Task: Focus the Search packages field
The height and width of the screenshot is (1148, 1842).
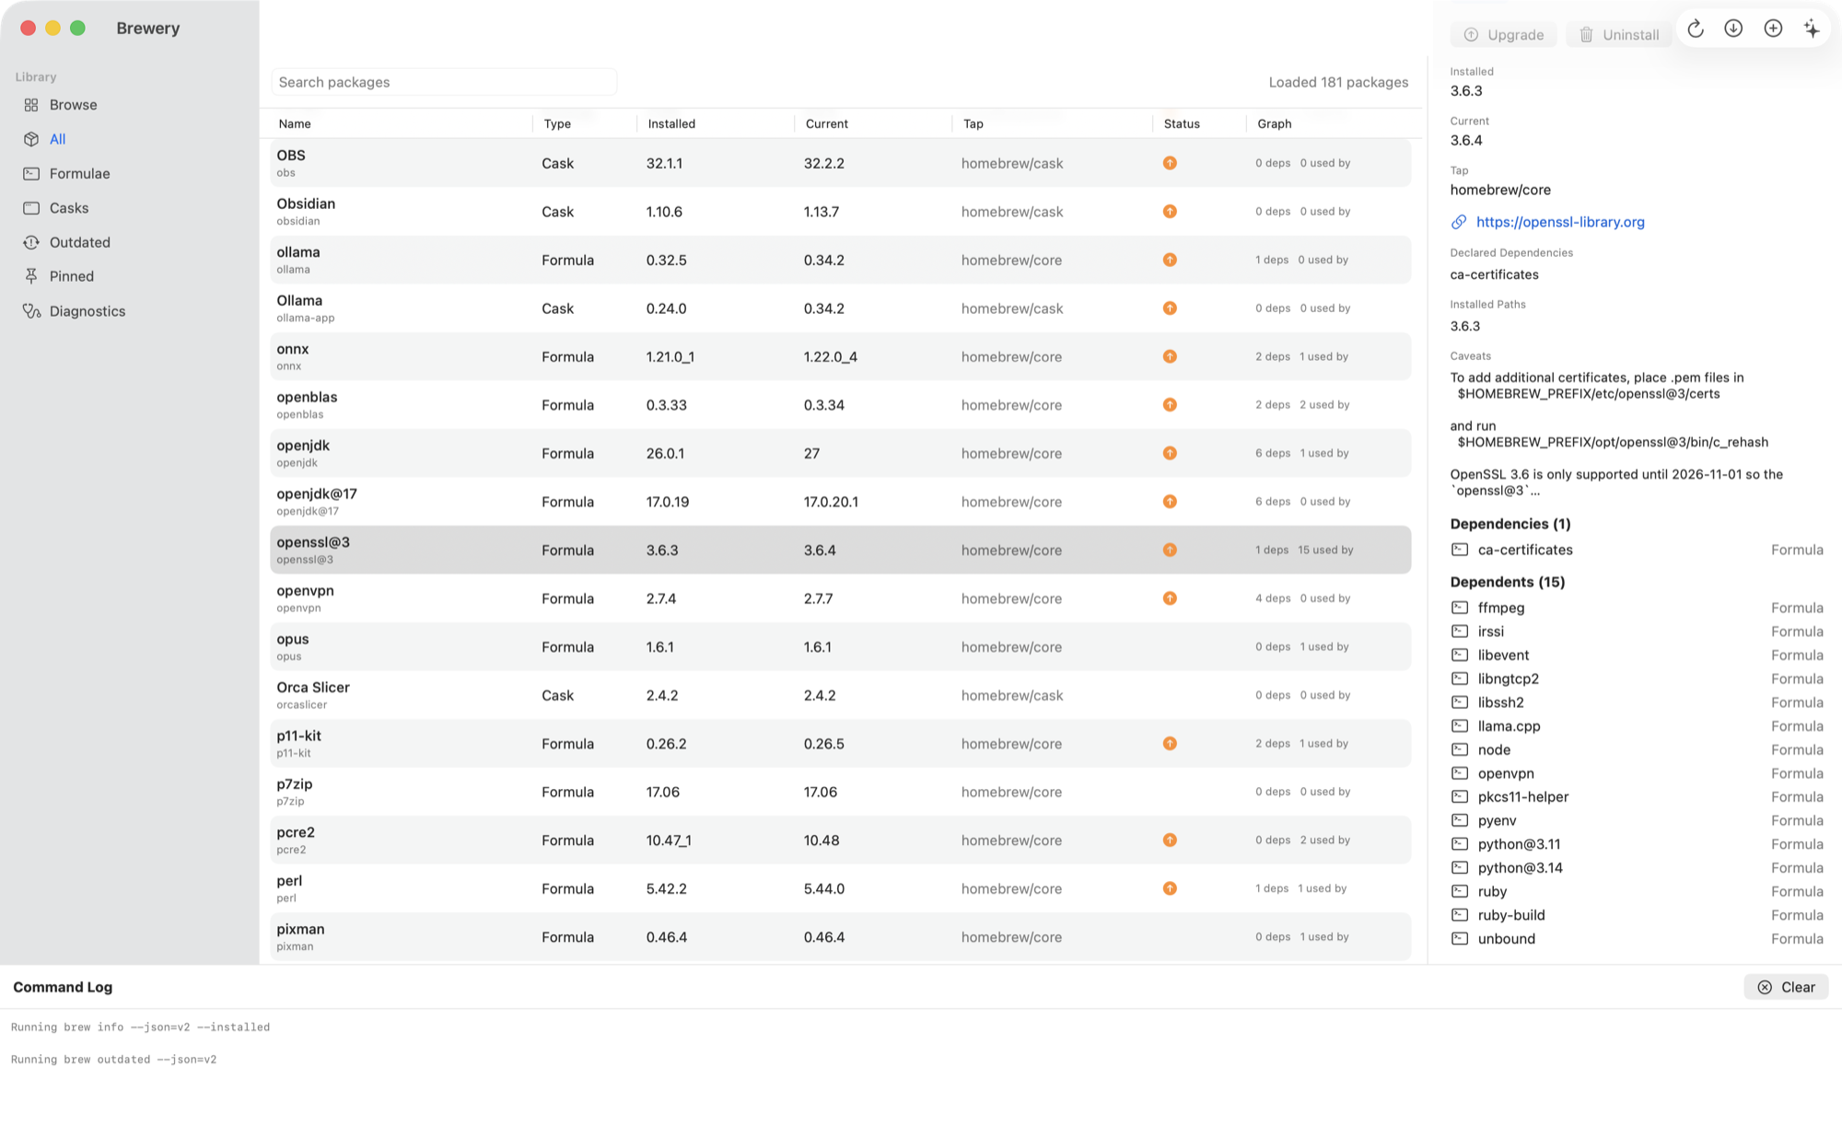Action: point(444,82)
